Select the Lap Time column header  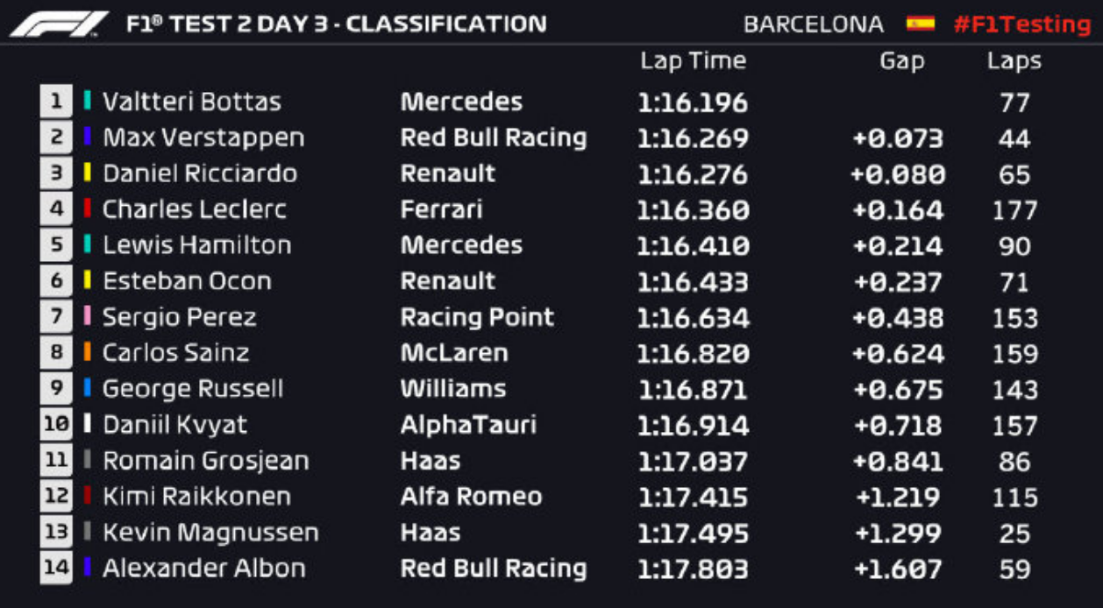(693, 60)
